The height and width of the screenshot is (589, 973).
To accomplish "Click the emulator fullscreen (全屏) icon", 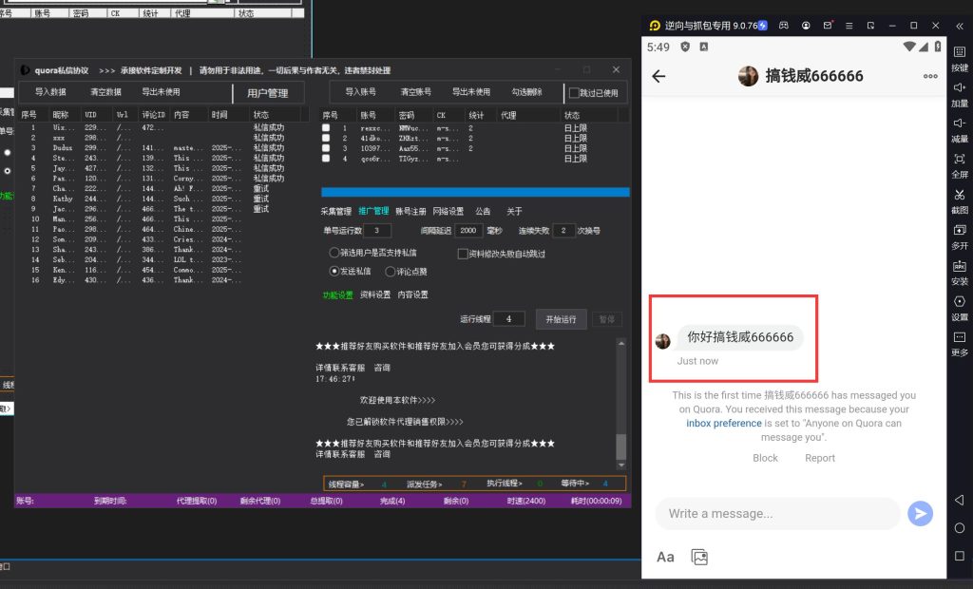I will 959,160.
